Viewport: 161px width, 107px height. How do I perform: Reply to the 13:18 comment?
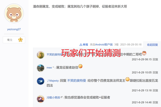click(155, 90)
